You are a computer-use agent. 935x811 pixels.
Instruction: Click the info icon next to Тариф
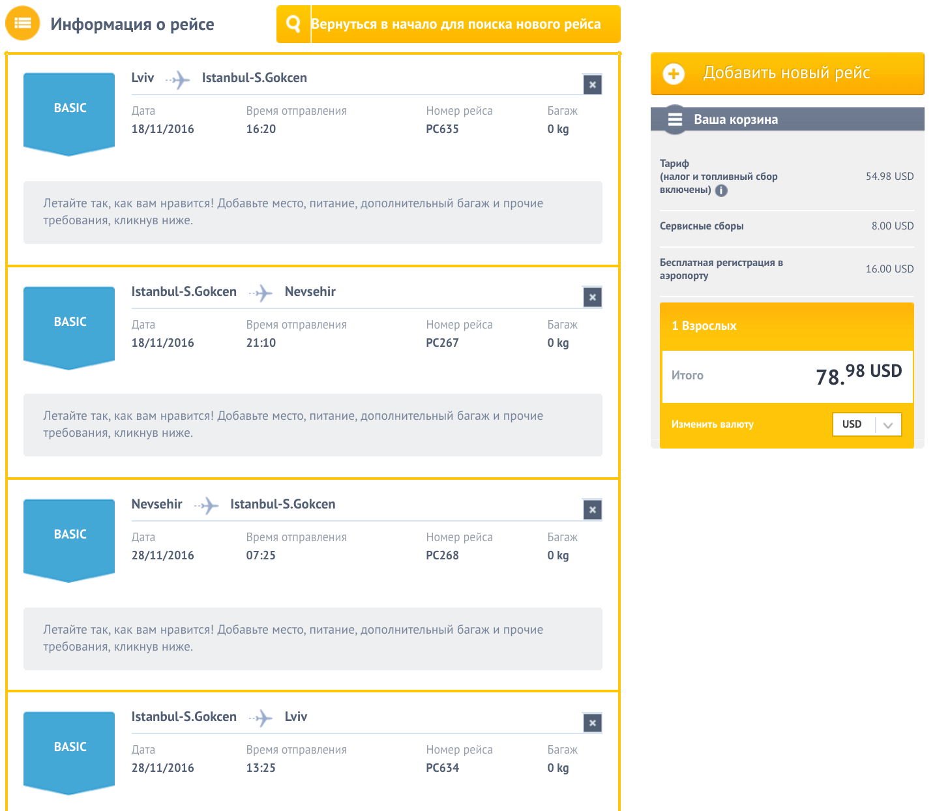(721, 190)
